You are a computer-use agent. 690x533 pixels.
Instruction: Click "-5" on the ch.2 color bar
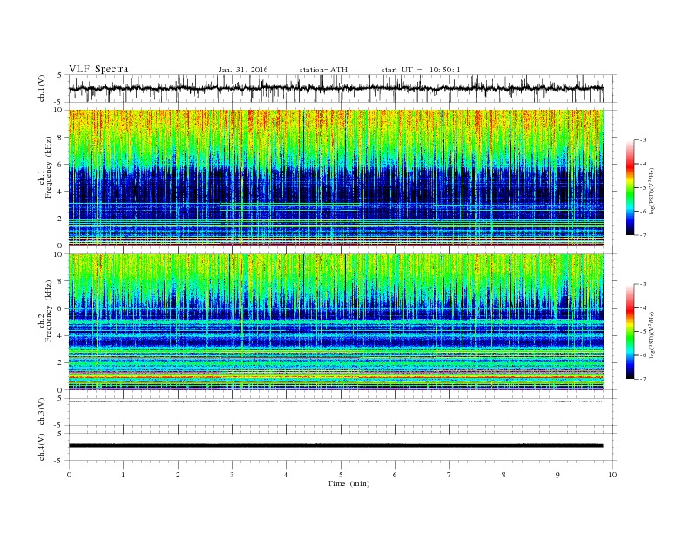642,332
